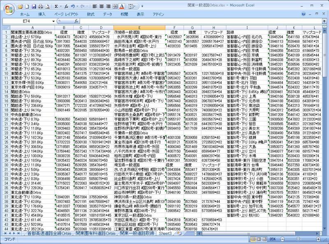Click the Save icon in quick access toolbar
This screenshot has width=329, height=244.
pos(35,7)
